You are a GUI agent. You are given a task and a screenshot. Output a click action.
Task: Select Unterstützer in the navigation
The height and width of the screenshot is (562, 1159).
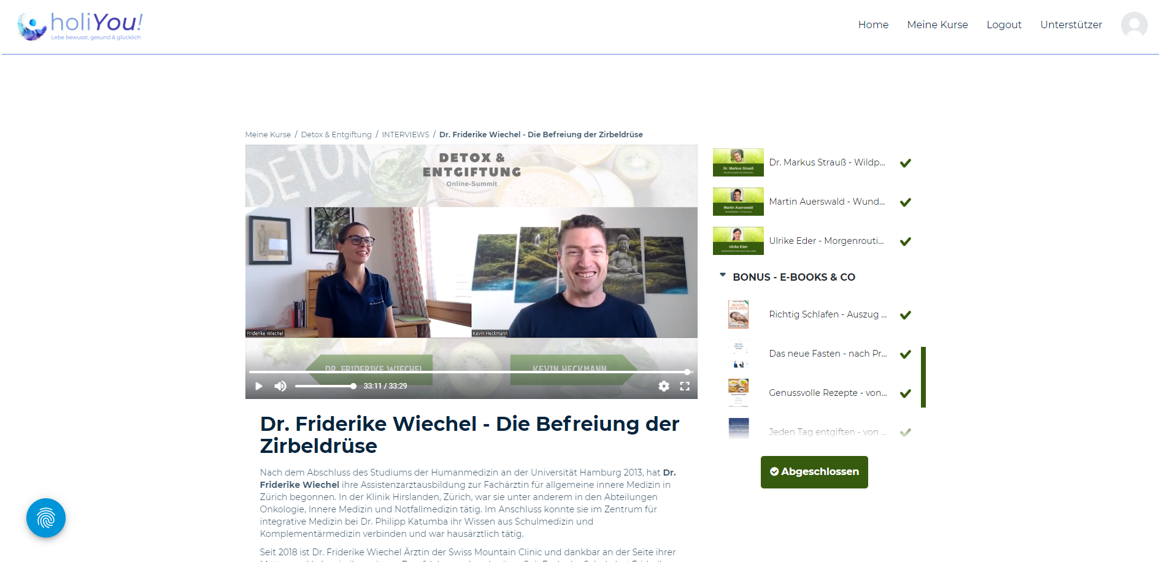point(1071,25)
